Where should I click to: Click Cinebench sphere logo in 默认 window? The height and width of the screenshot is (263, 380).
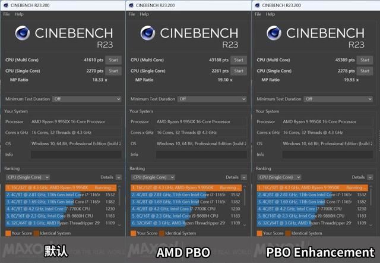pyautogui.click(x=23, y=33)
